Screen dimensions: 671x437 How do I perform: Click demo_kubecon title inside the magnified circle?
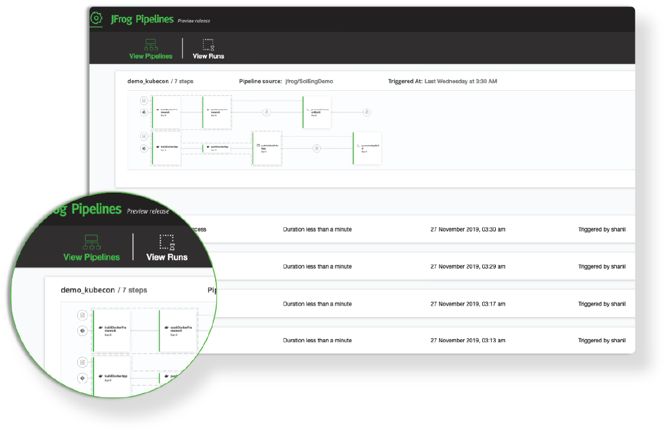[x=88, y=290]
